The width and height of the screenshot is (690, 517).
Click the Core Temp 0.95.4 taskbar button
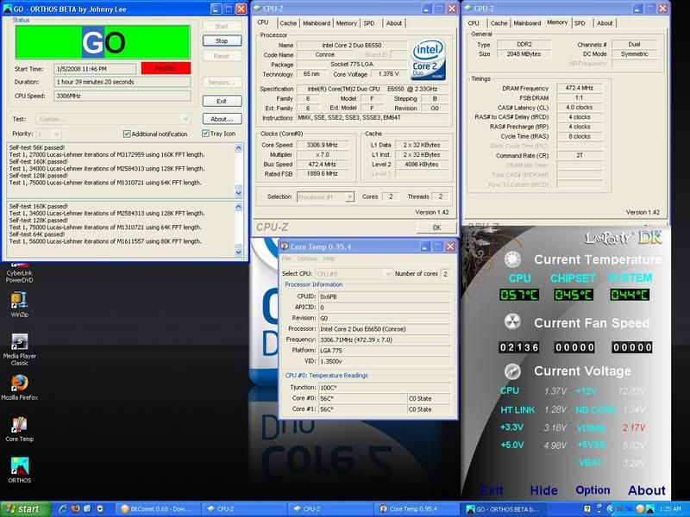(x=416, y=509)
